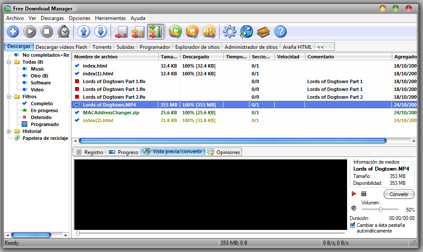Collapse the Filtros tree folder
Viewport: 423px width, 252px height.
[x=9, y=97]
